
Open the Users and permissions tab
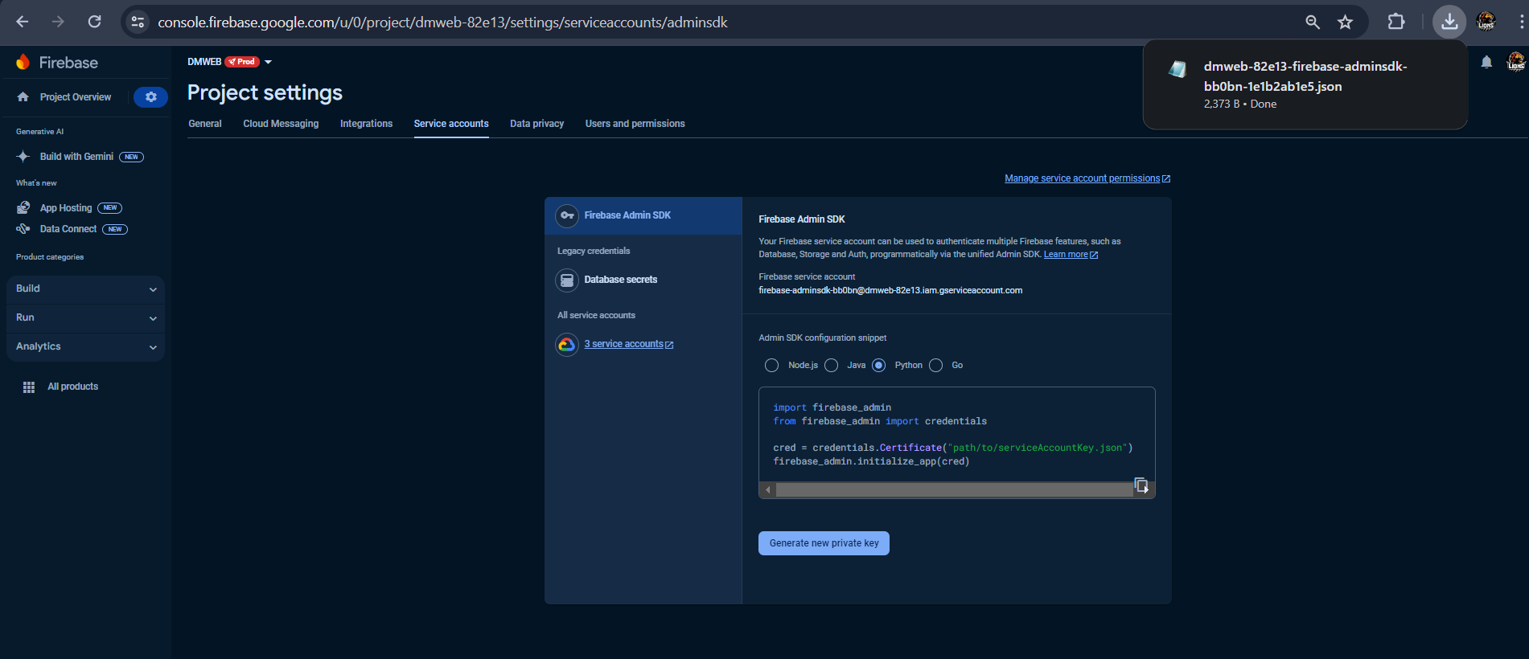click(x=635, y=124)
